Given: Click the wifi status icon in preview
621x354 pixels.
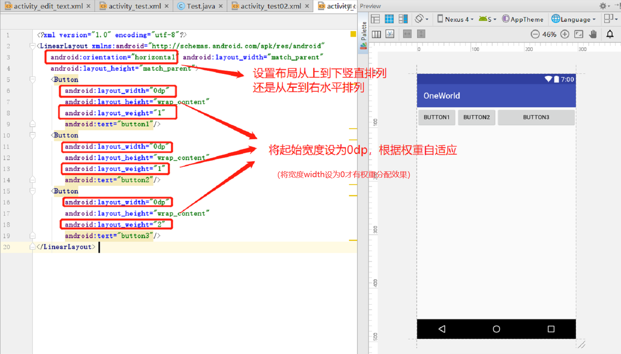Looking at the screenshot, I should pos(548,79).
